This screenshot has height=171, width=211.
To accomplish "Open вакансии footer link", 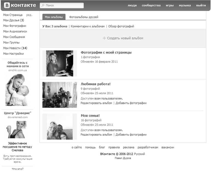I will pos(168,147).
